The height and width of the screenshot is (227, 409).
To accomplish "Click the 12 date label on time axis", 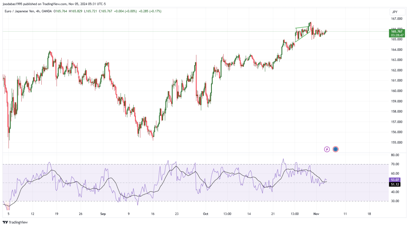I will (x=32, y=214).
